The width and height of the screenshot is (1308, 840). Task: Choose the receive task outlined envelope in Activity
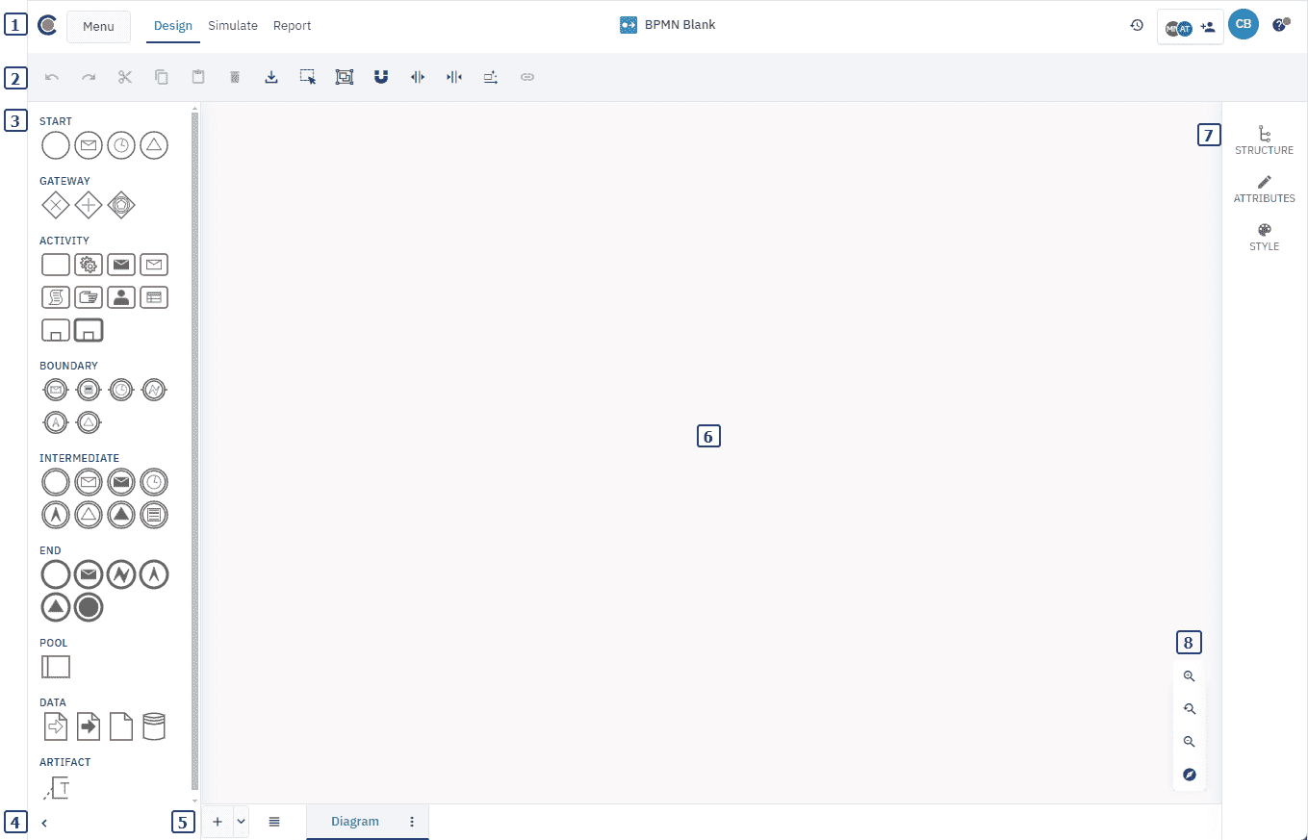[x=154, y=265]
